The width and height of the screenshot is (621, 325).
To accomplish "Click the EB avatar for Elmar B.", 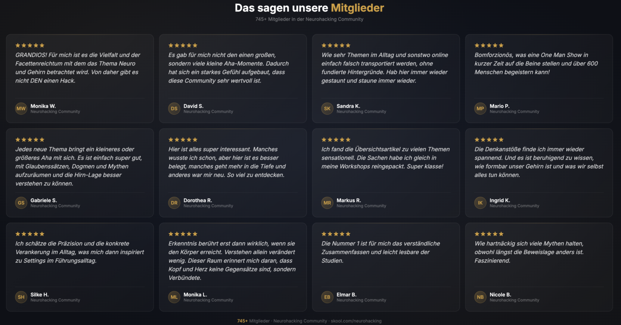I will click(327, 297).
